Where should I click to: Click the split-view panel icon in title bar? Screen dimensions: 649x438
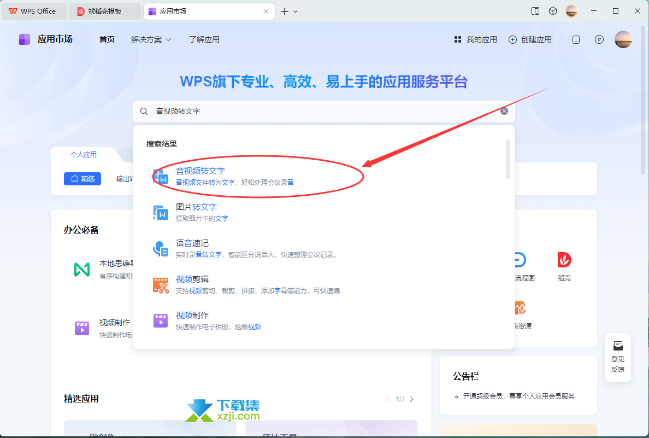[535, 11]
